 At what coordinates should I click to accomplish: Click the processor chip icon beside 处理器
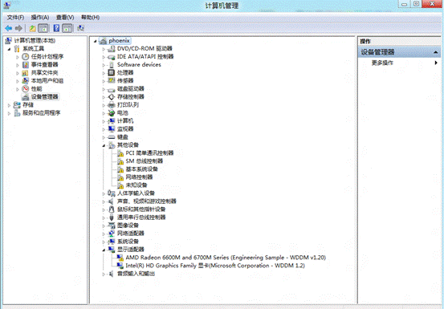tap(112, 73)
